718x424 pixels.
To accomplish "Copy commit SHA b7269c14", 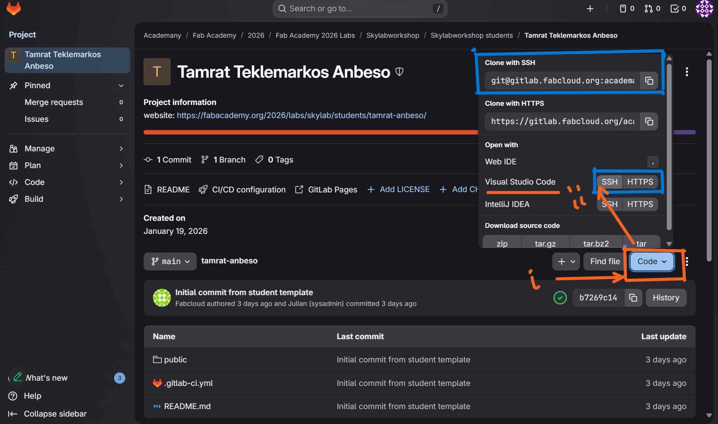I will [633, 298].
